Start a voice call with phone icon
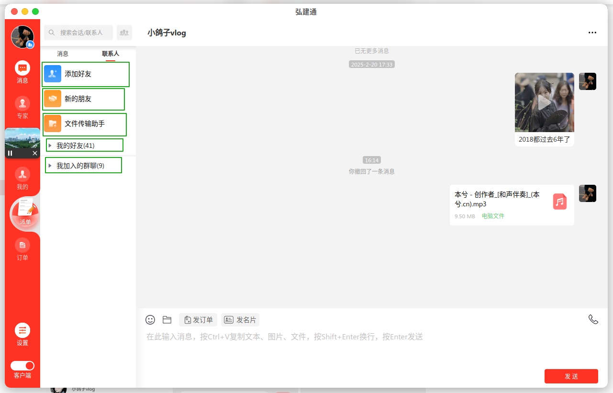The image size is (613, 393). (x=593, y=319)
